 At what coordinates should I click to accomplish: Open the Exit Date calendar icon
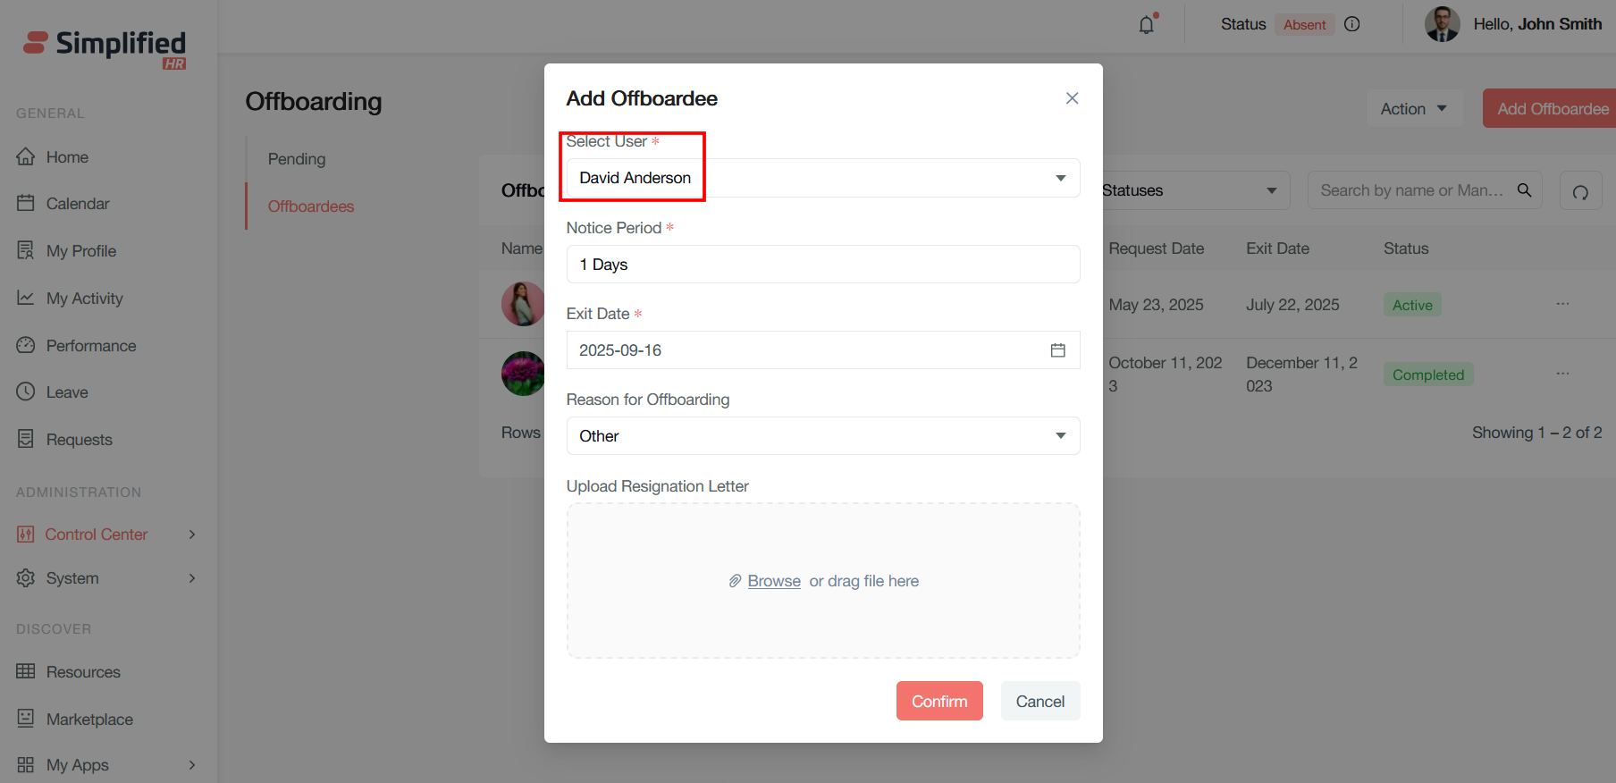coord(1057,350)
